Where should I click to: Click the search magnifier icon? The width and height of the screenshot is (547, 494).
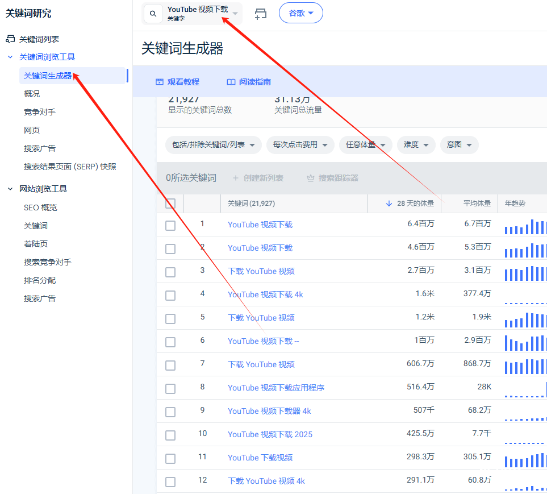pos(153,14)
